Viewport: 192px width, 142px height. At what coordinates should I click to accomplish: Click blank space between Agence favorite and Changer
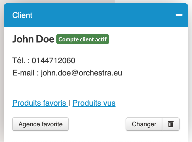click(97, 124)
